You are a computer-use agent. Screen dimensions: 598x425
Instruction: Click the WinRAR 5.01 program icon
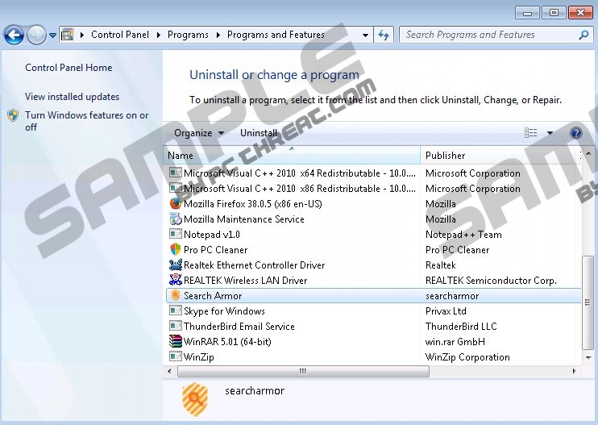pyautogui.click(x=176, y=342)
